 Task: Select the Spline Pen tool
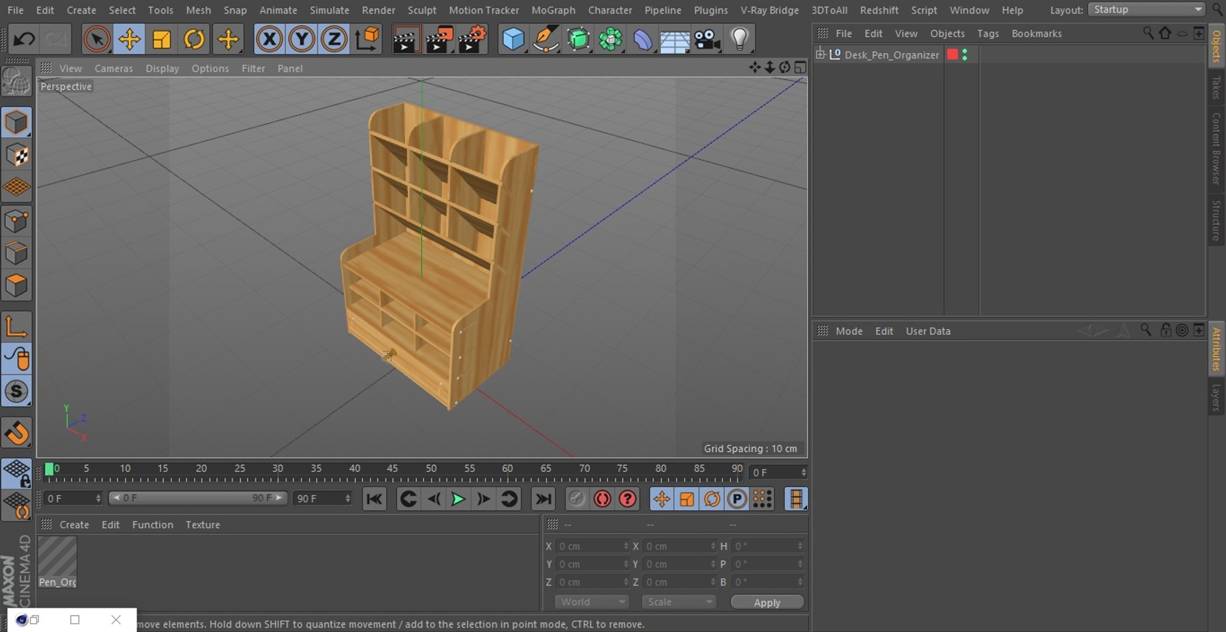[x=546, y=40]
